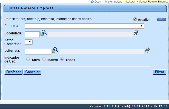The image size is (169, 109).
Task: Click the 'Filtrar Roteiro Empresa' title
Action: click(30, 8)
